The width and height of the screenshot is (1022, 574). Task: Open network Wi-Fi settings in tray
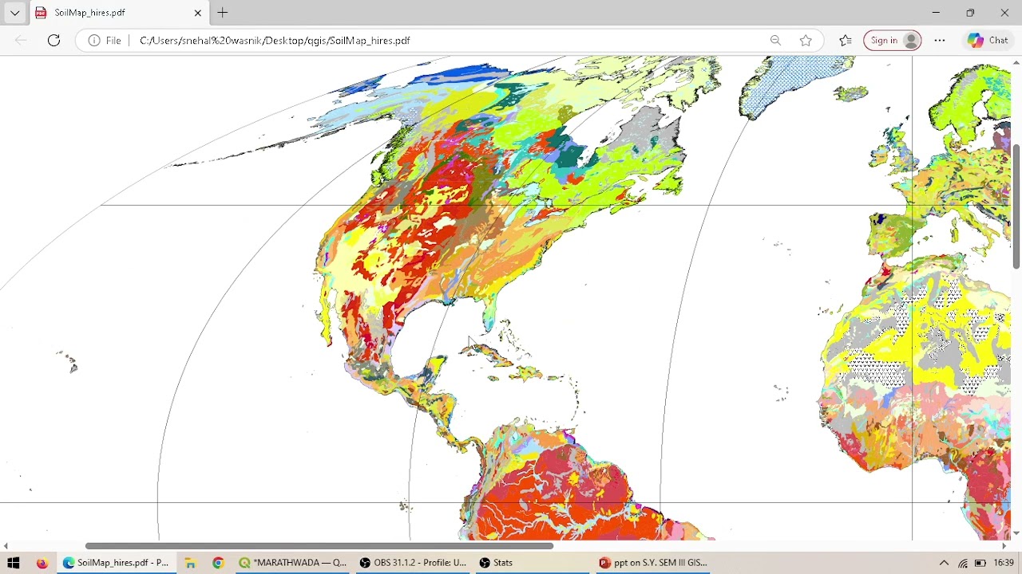click(963, 563)
